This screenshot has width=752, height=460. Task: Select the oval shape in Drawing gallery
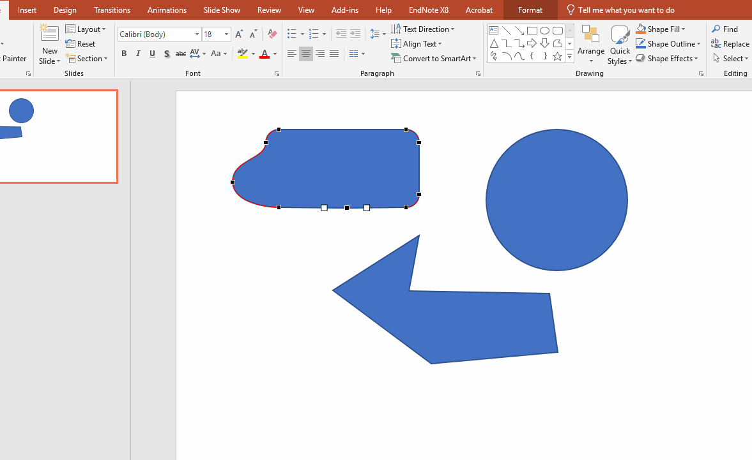click(x=544, y=30)
